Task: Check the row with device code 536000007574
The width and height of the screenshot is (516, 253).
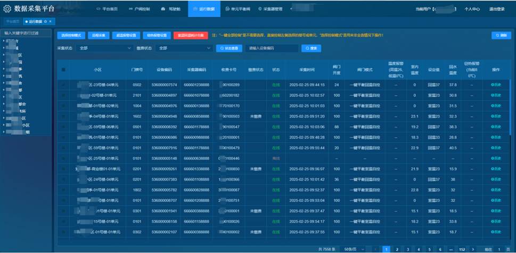Action: coord(64,85)
